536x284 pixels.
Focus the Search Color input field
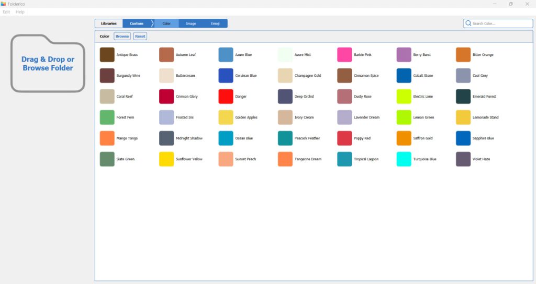pyautogui.click(x=500, y=23)
